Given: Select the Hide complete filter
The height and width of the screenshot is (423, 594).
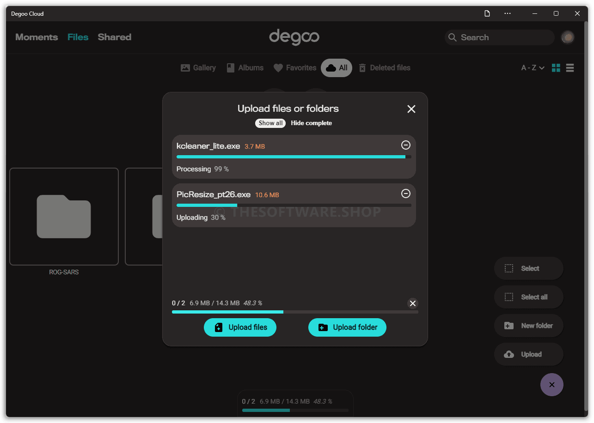Looking at the screenshot, I should (x=311, y=123).
